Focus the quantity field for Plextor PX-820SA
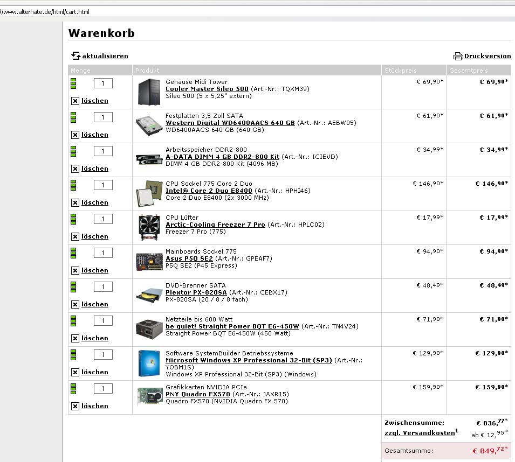The width and height of the screenshot is (515, 462). point(103,287)
